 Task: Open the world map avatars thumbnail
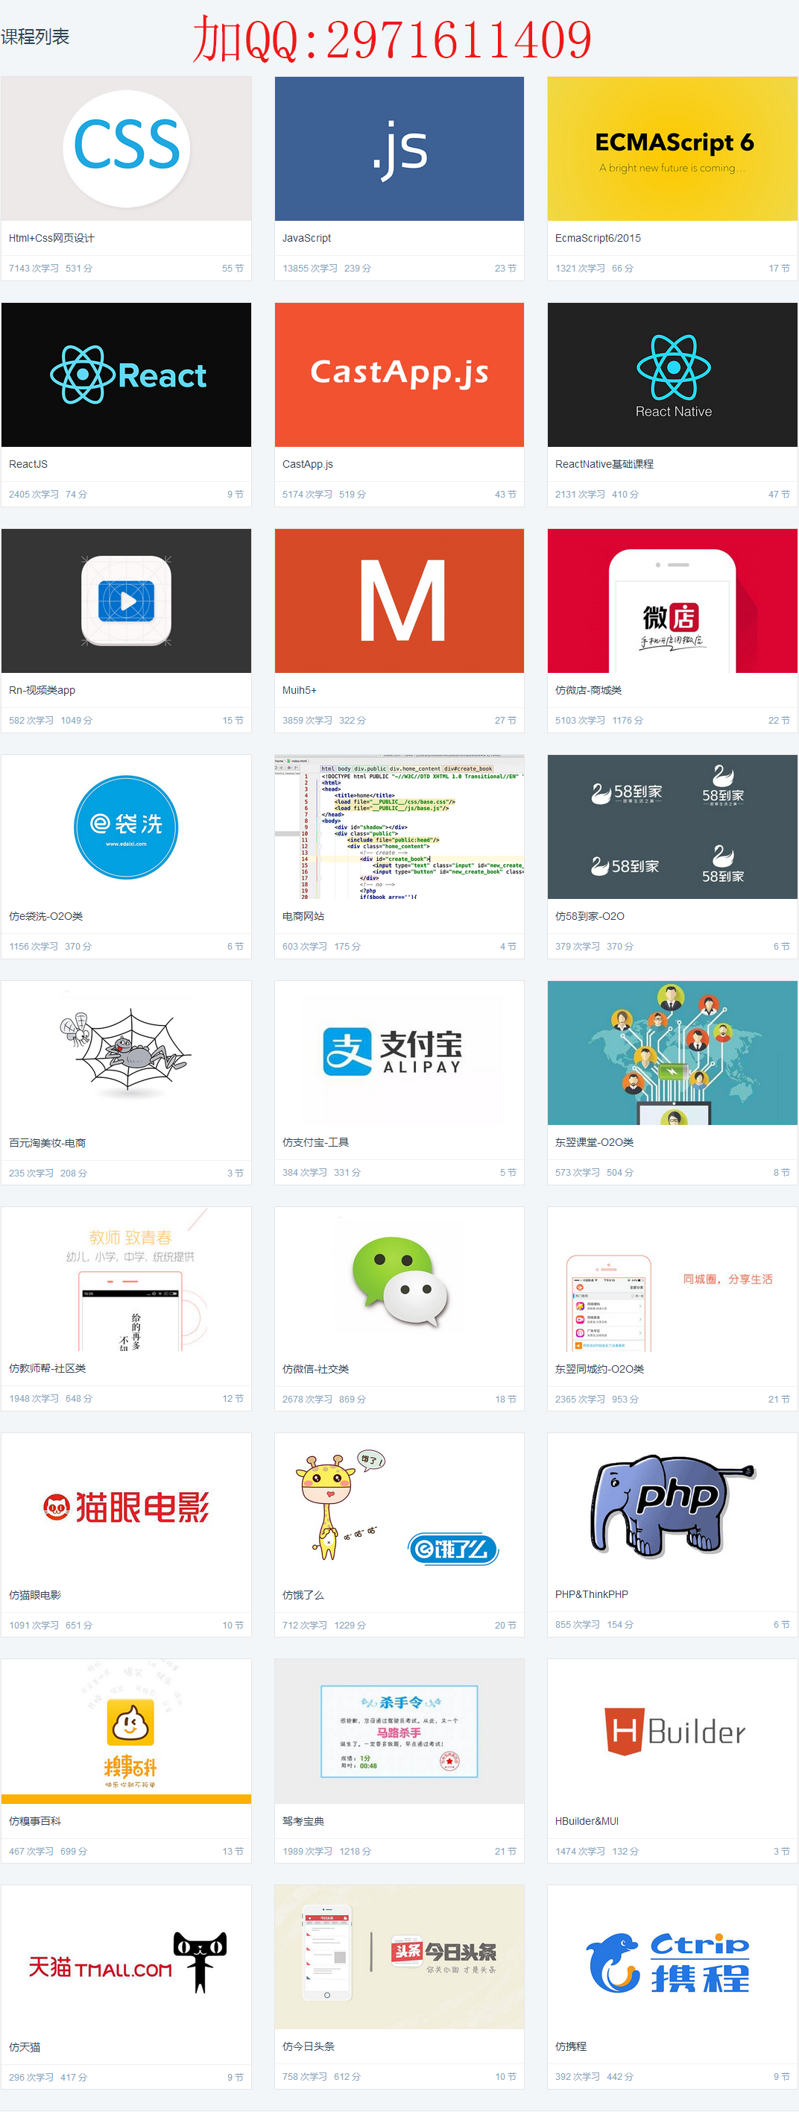[x=672, y=1053]
